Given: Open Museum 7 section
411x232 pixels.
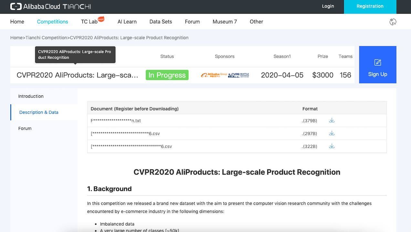Looking at the screenshot, I should pyautogui.click(x=225, y=22).
